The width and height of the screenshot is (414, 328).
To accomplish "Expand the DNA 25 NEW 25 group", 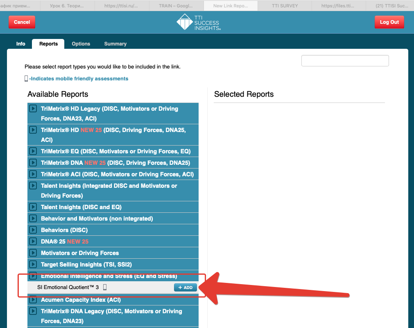I will pyautogui.click(x=33, y=241).
